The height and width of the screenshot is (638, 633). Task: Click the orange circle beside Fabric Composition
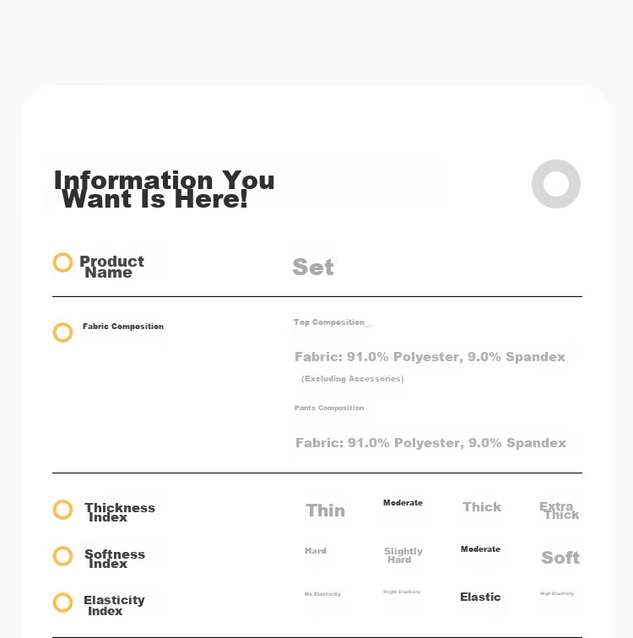[62, 333]
